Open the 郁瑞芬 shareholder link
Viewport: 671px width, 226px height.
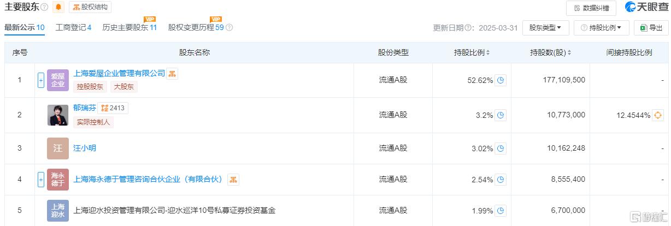pyautogui.click(x=84, y=108)
